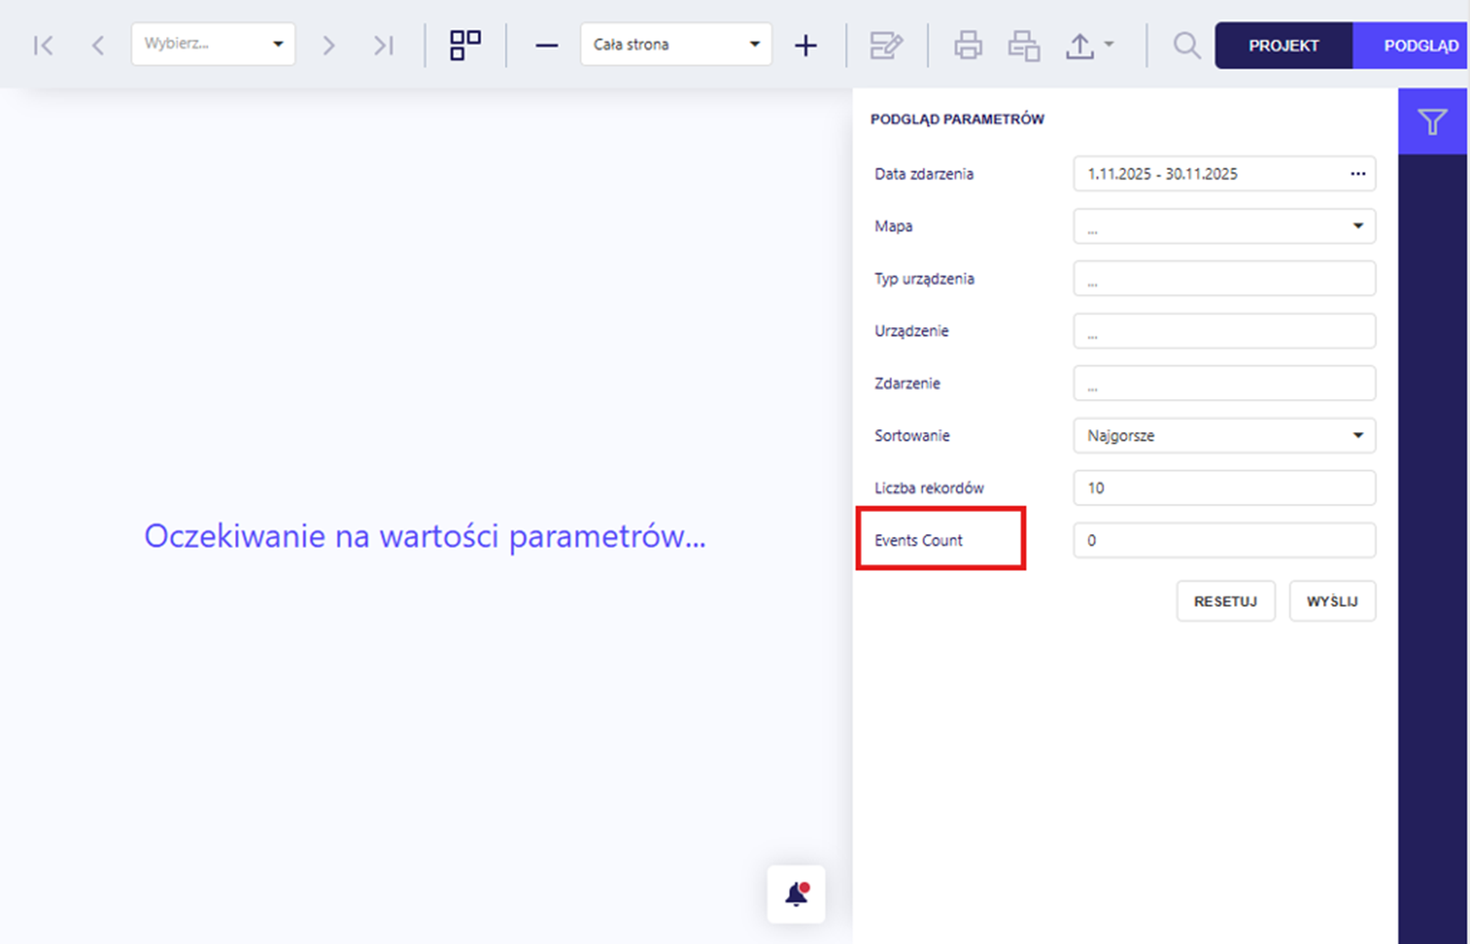The width and height of the screenshot is (1470, 944).
Task: Open the export options dropdown
Action: [1090, 45]
